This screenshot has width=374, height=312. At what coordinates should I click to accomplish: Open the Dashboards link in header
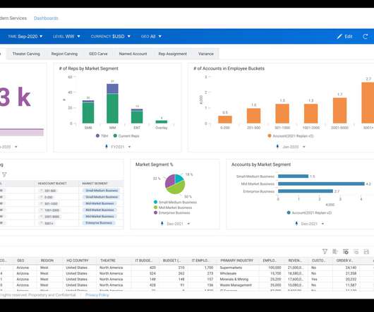pyautogui.click(x=46, y=18)
